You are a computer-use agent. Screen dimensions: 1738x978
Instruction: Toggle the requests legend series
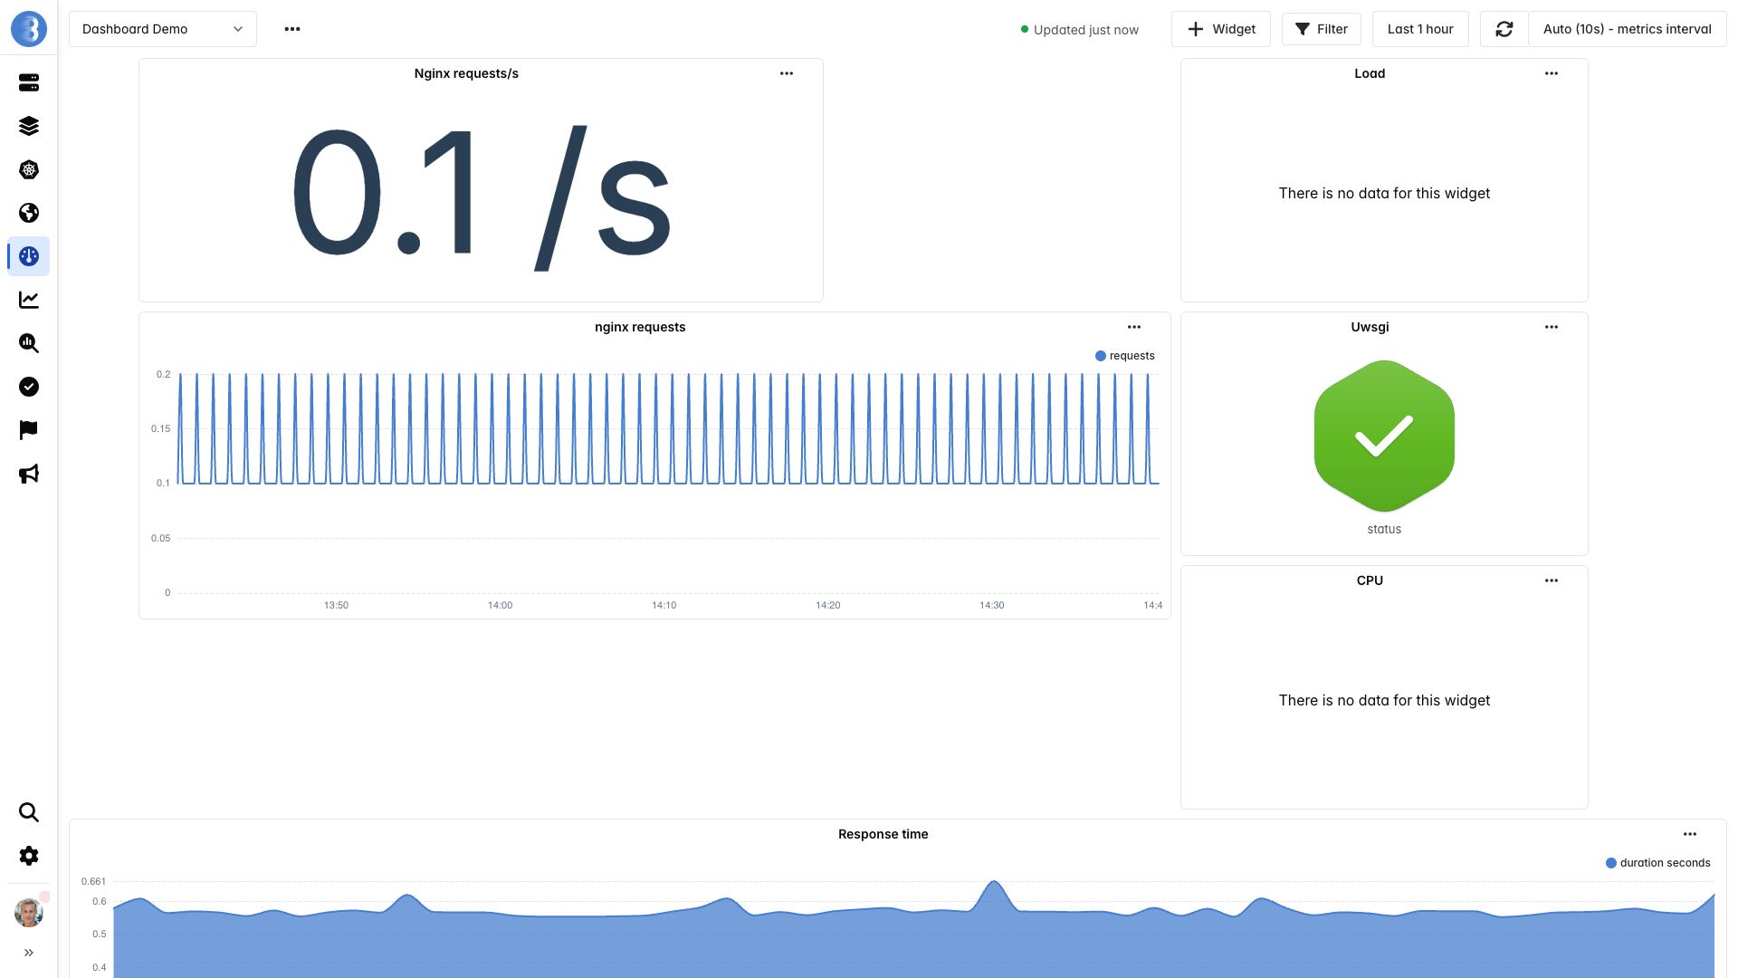point(1125,356)
